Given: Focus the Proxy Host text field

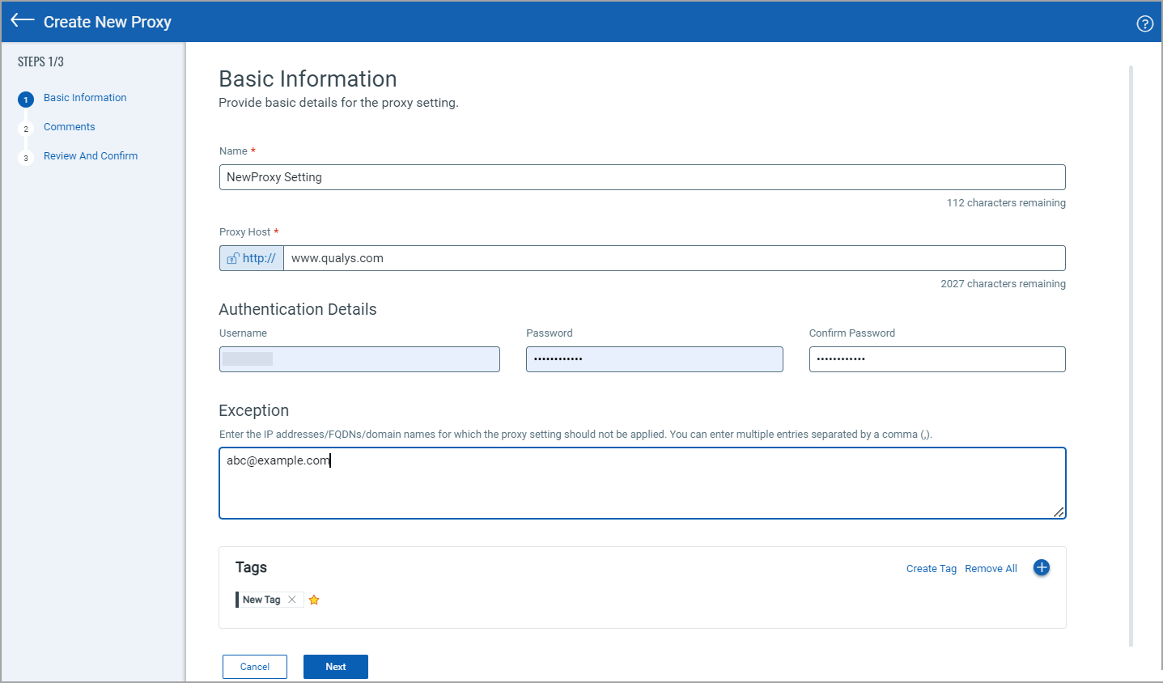Looking at the screenshot, I should click(x=673, y=258).
